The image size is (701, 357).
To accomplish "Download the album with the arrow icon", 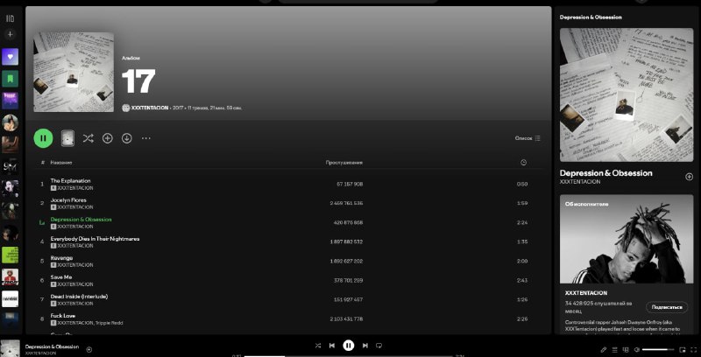I will click(127, 138).
